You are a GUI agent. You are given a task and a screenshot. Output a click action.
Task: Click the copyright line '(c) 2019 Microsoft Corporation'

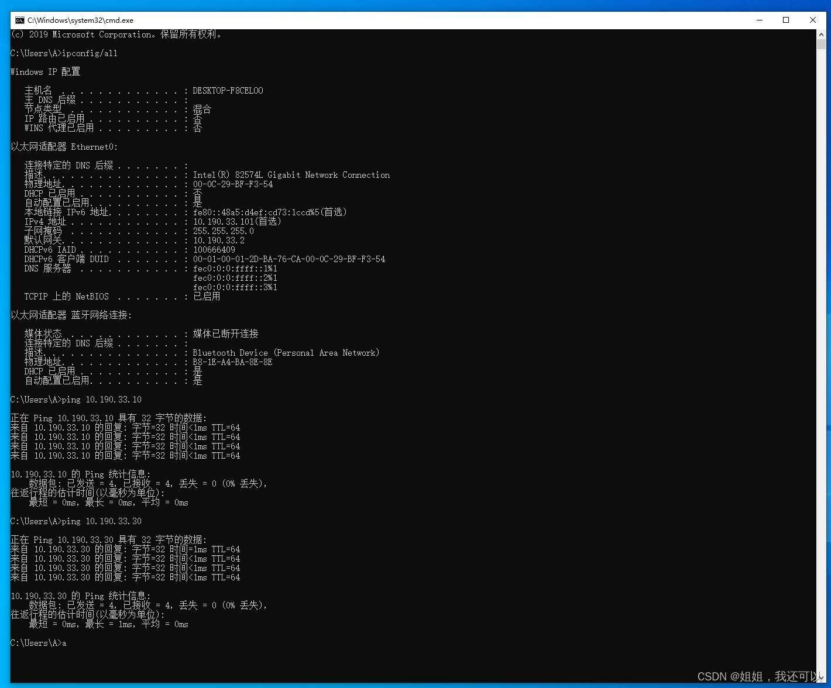click(116, 35)
